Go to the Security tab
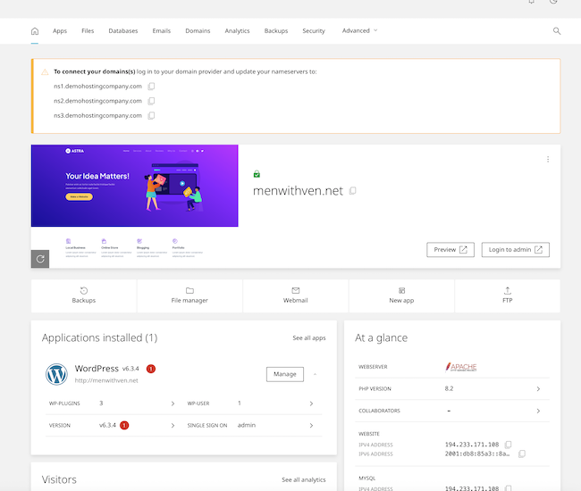 (314, 30)
